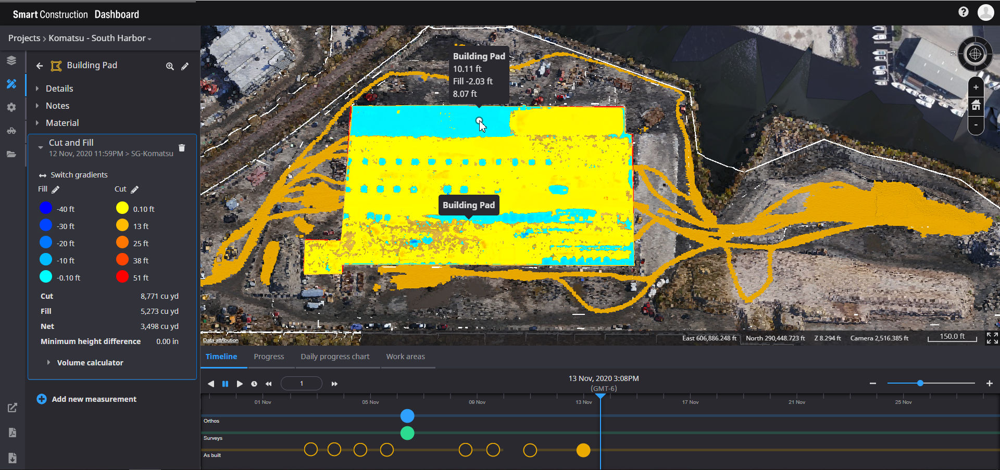Open help using the question mark icon
The image size is (1000, 470).
pos(963,11)
